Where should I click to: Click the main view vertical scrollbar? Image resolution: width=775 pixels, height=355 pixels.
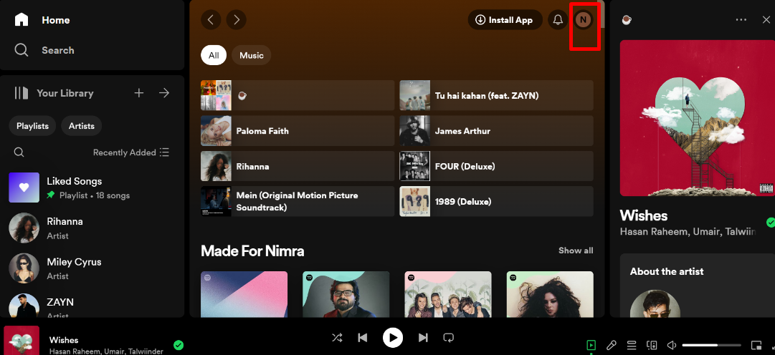pos(602,12)
